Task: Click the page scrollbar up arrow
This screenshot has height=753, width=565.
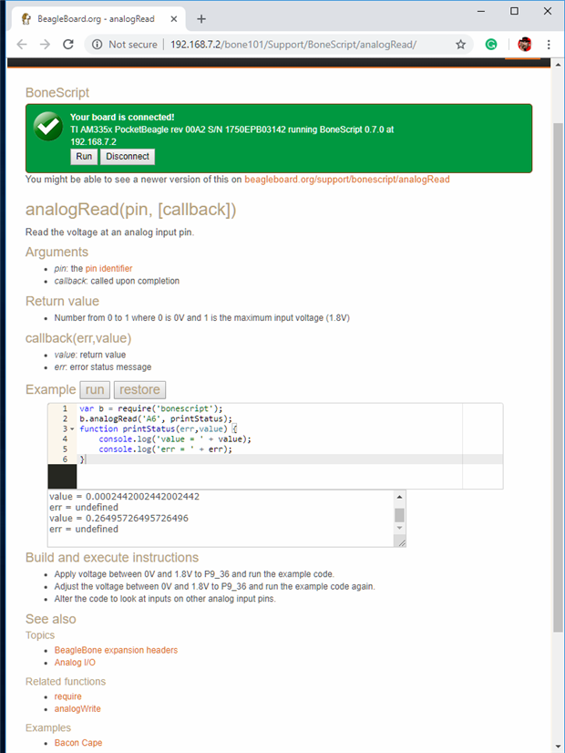Action: [x=558, y=65]
